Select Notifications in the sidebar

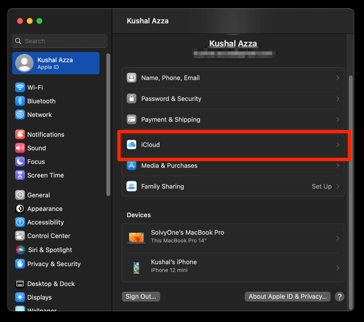point(56,134)
